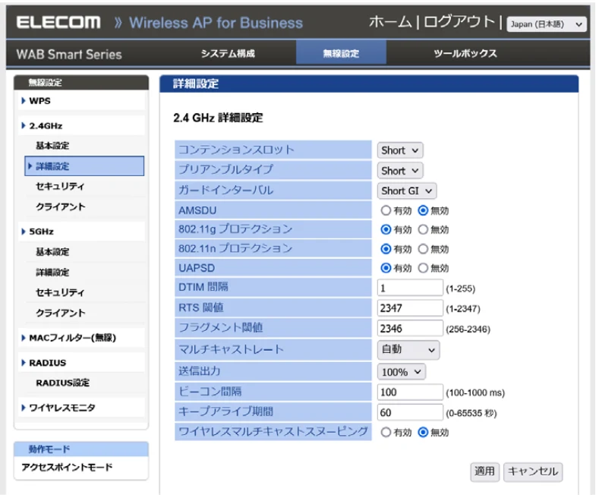Switch to the ツールボックス tab
596x498 pixels.
tap(465, 54)
